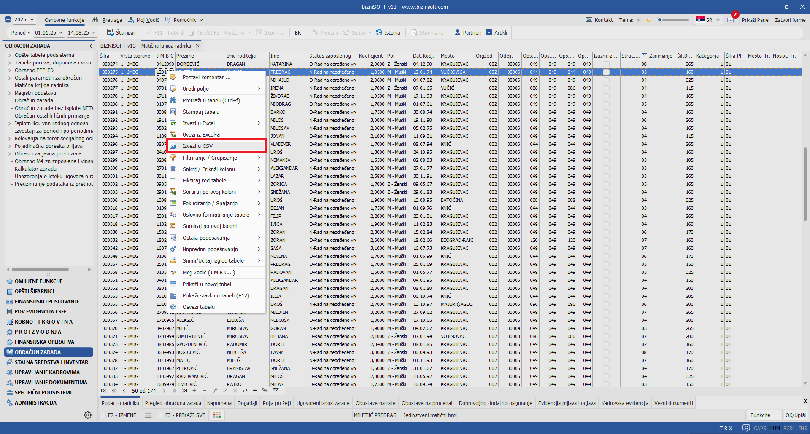The width and height of the screenshot is (810, 434).
Task: Click the Istorija history icon
Action: 379,32
